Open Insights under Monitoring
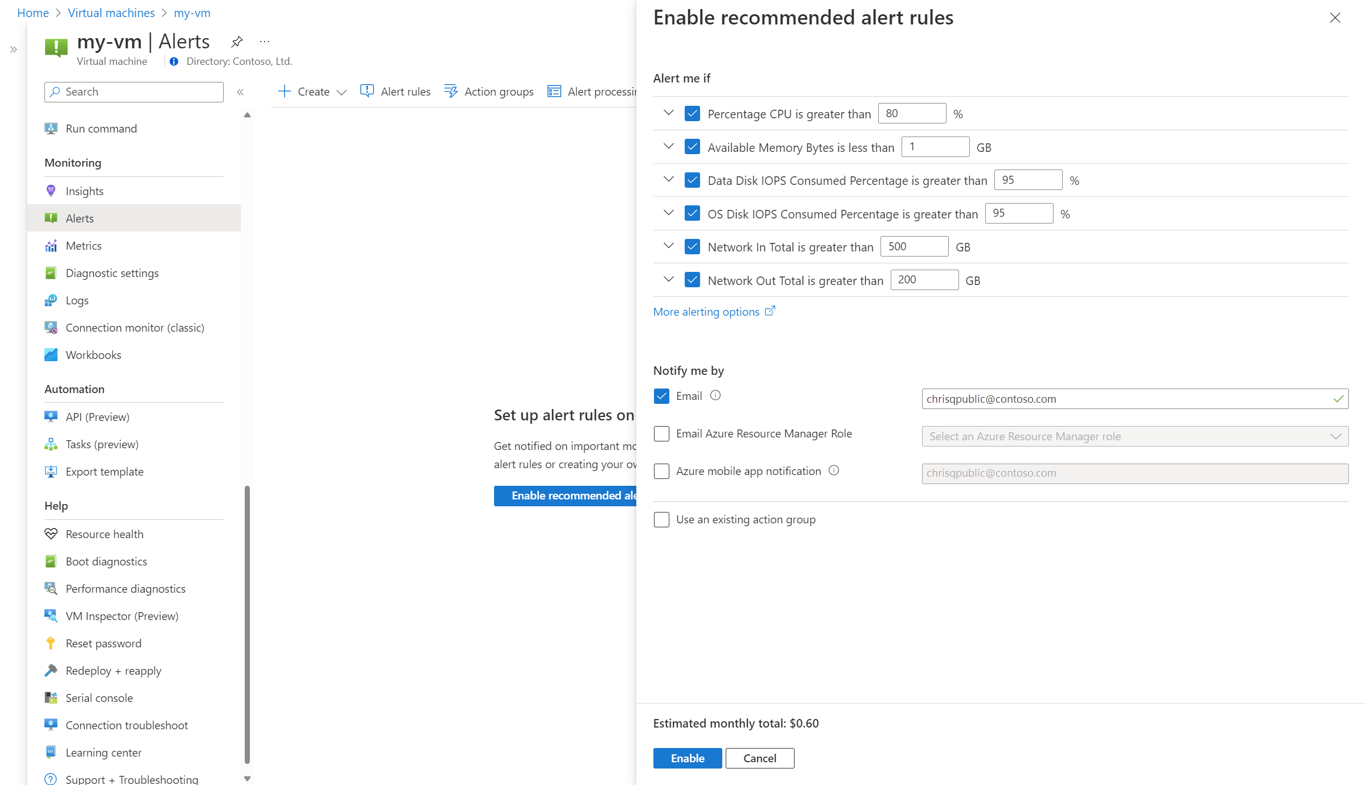 coord(85,191)
